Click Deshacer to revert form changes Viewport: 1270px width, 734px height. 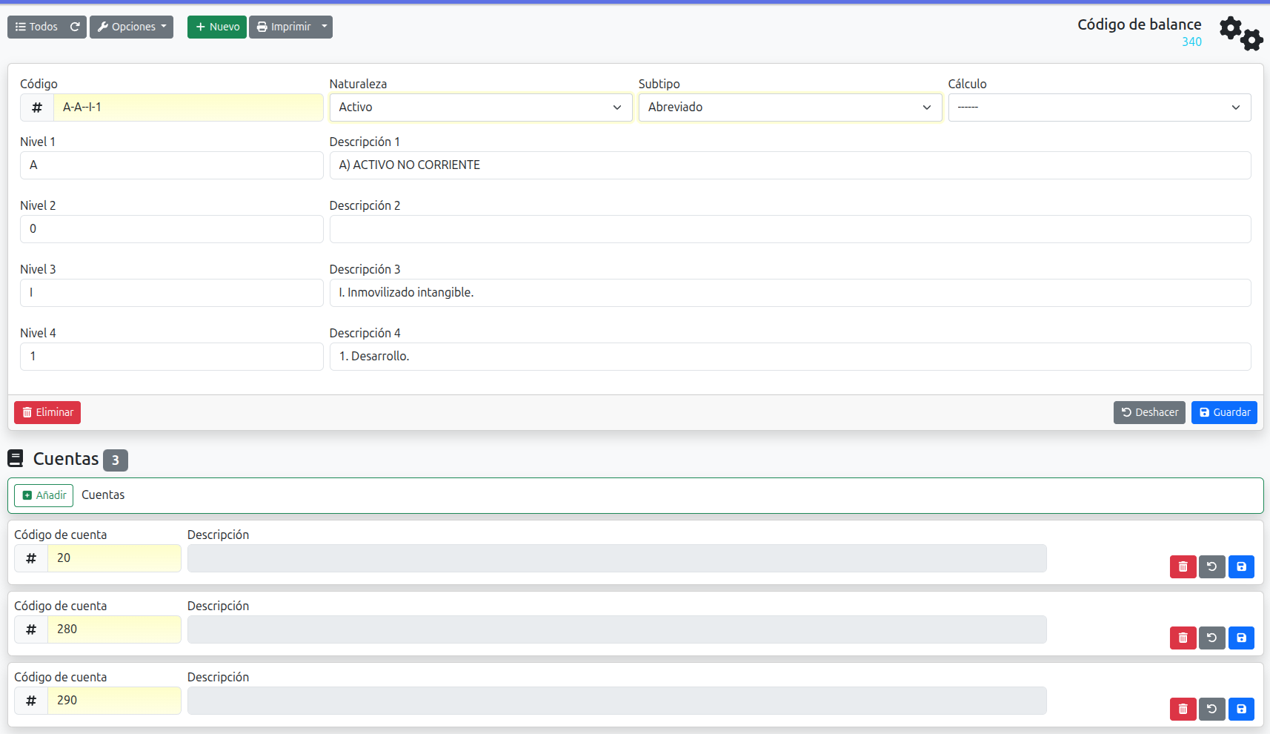click(1148, 412)
